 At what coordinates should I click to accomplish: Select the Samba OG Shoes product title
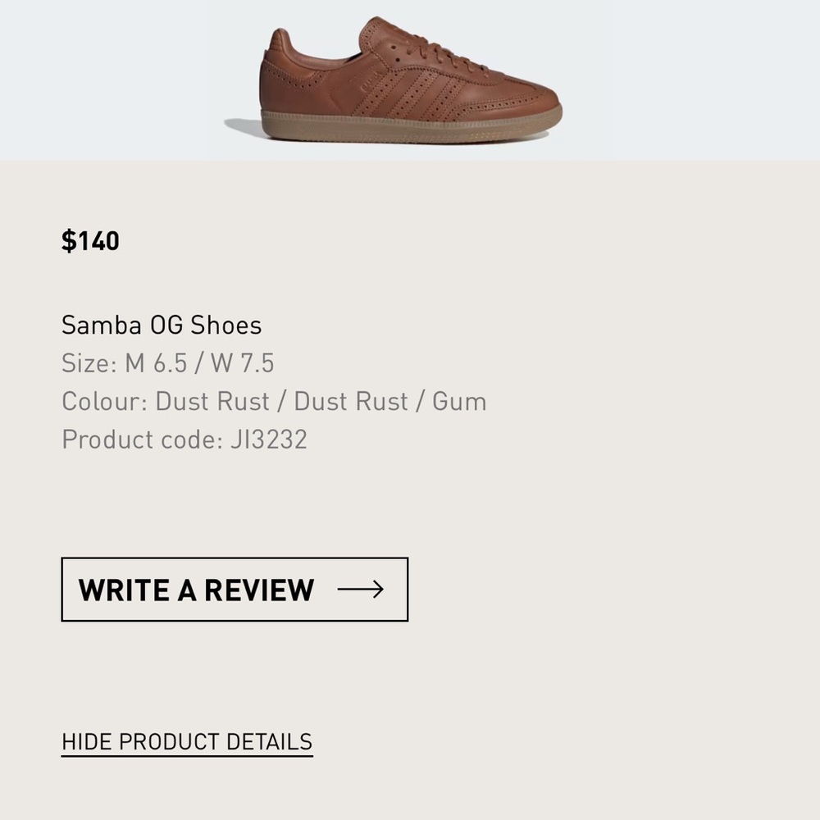(161, 326)
